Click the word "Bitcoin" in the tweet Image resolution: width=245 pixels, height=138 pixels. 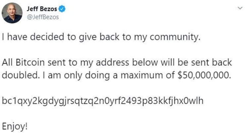tap(30, 62)
